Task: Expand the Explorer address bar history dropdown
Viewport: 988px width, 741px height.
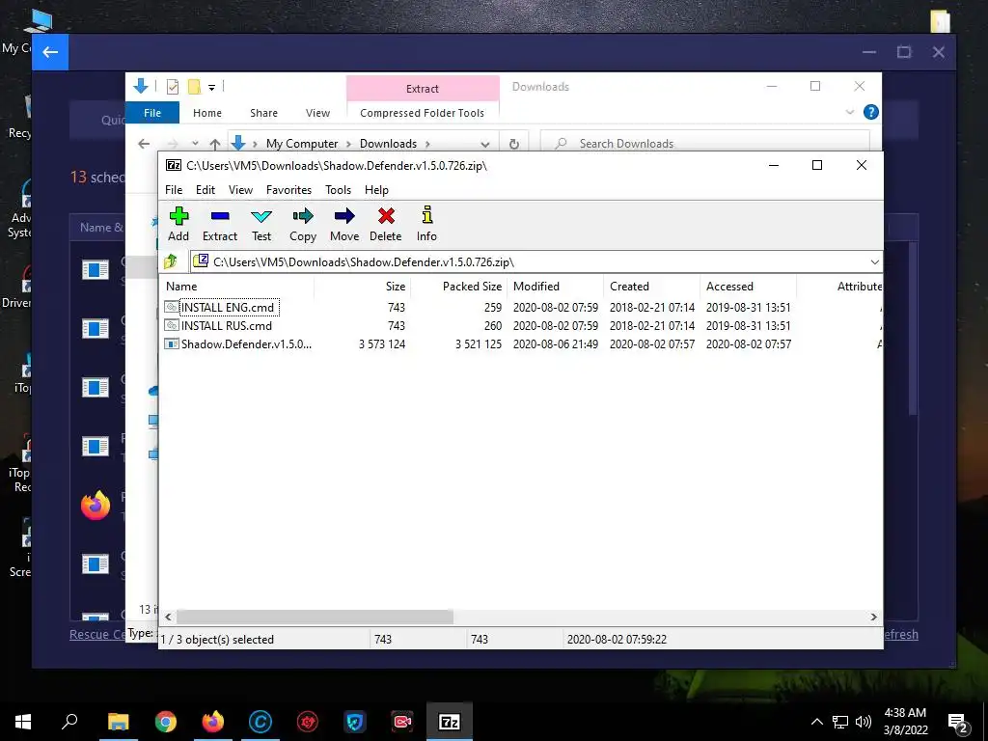Action: tap(484, 144)
